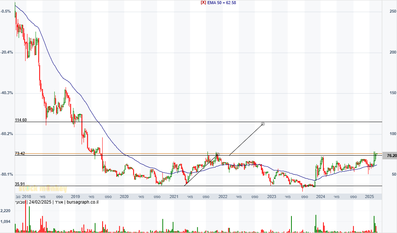Viewport: 397px width, 233px height.
Task: Click the 2025 year label on time axis
Action: pyautogui.click(x=369, y=197)
